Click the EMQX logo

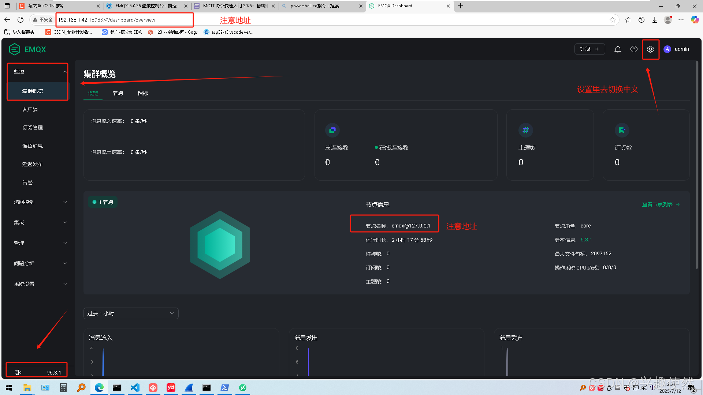[x=27, y=49]
